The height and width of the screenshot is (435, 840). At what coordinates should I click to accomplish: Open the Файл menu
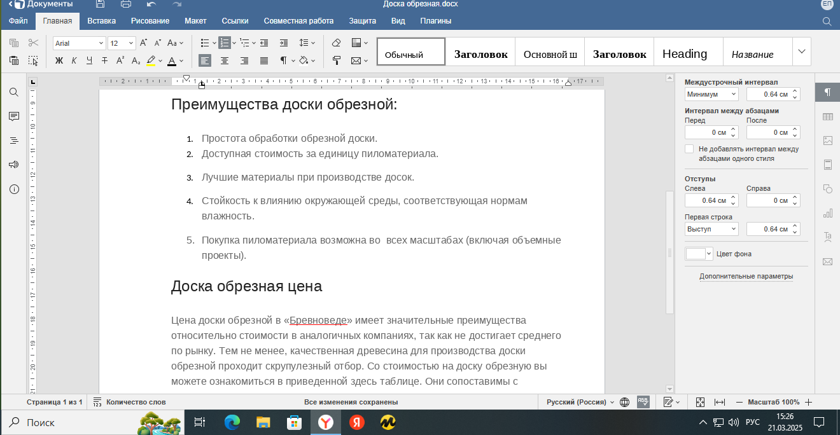point(18,21)
